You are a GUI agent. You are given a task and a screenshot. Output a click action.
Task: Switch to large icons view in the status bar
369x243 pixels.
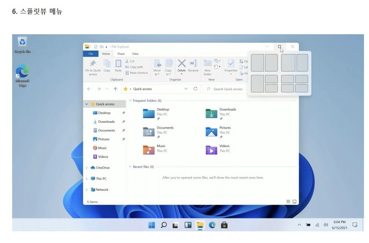294,202
